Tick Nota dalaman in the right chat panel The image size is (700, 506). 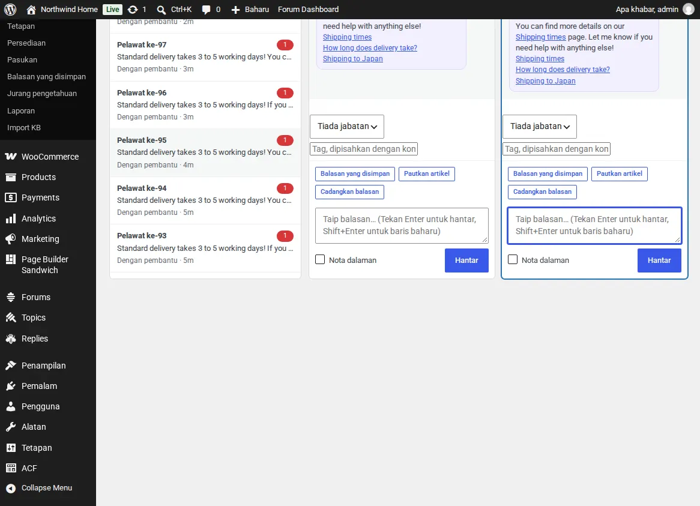[x=513, y=260]
